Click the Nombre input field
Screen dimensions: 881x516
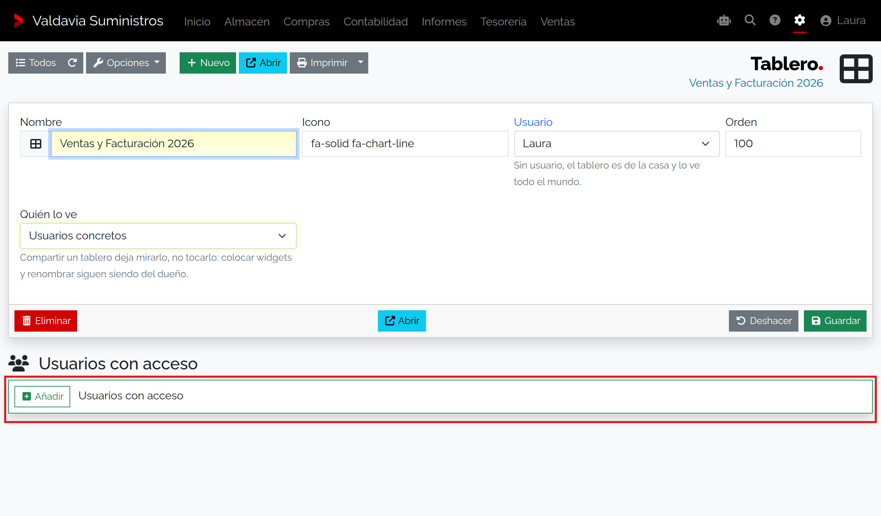coord(174,144)
